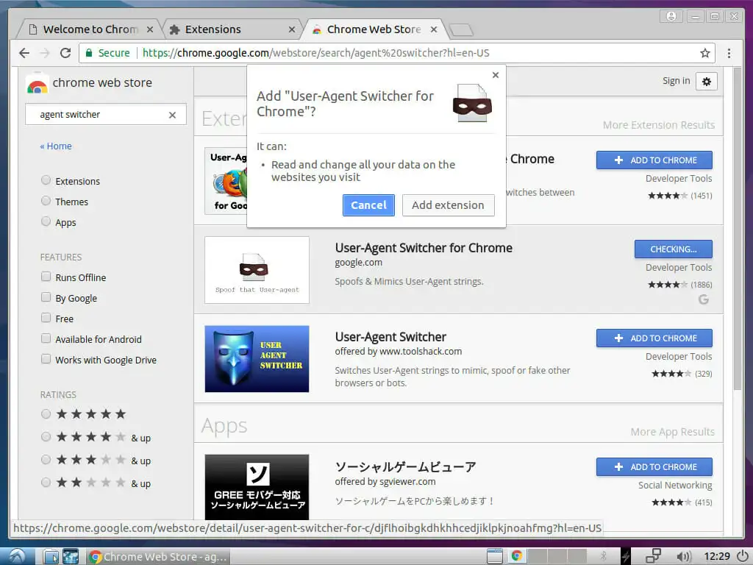
Task: Open the taskbar start menu icon
Action: coord(18,556)
